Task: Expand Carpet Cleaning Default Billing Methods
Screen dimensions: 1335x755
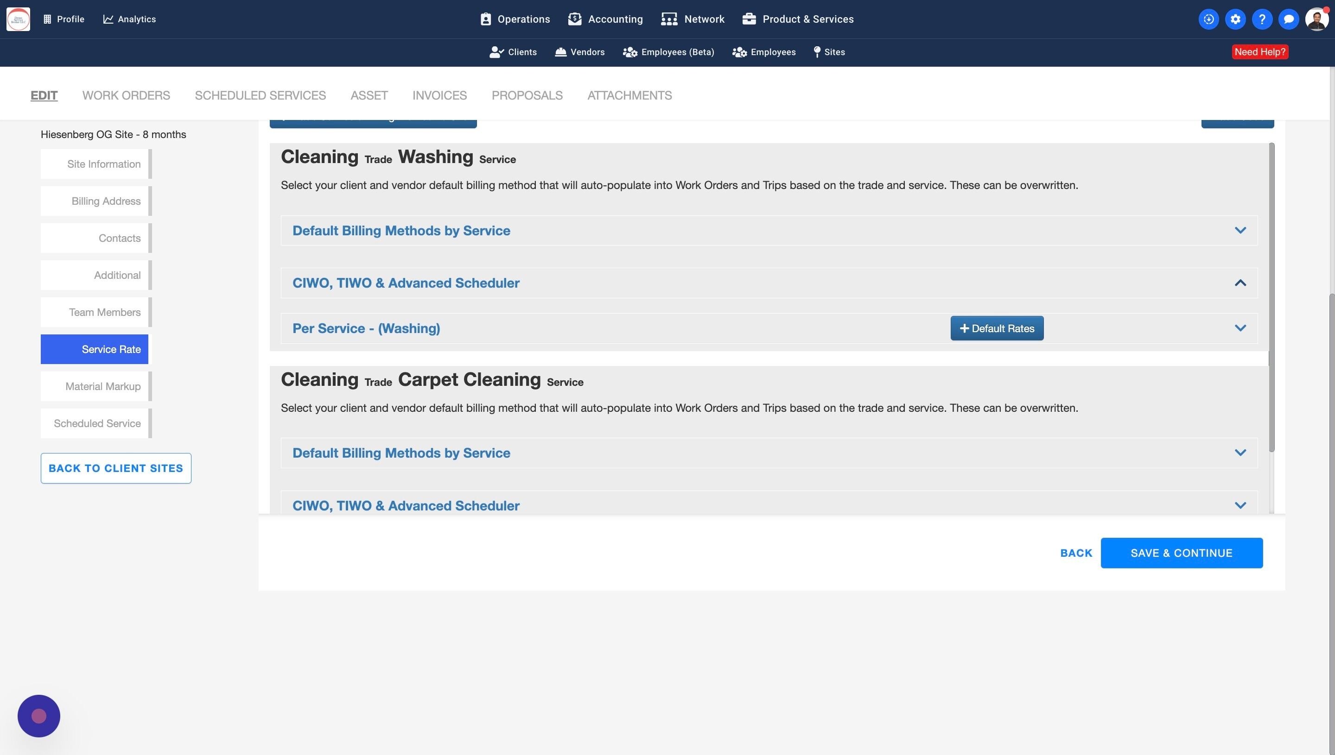Action: point(1240,453)
